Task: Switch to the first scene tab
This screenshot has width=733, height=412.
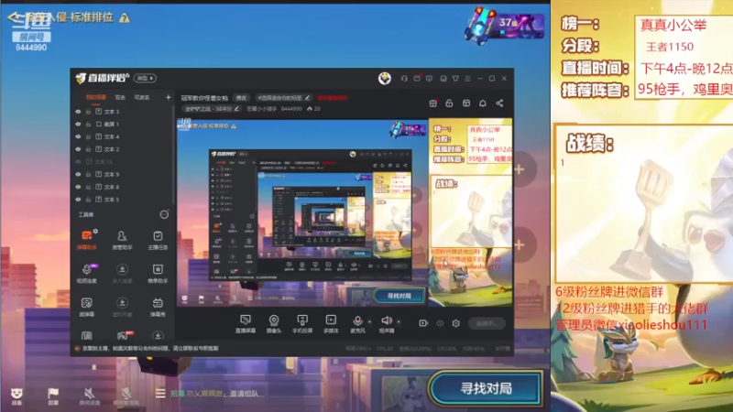Action: [x=96, y=97]
